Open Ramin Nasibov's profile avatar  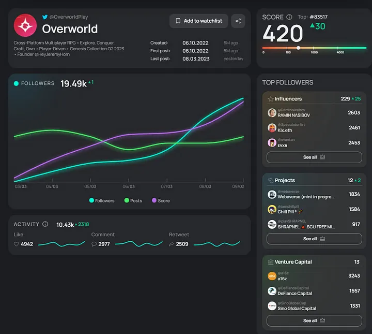click(x=272, y=112)
